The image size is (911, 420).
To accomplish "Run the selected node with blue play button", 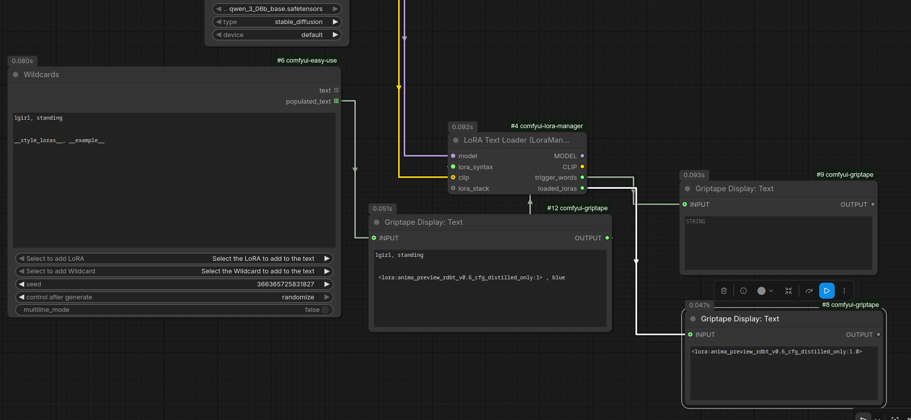I will [827, 291].
